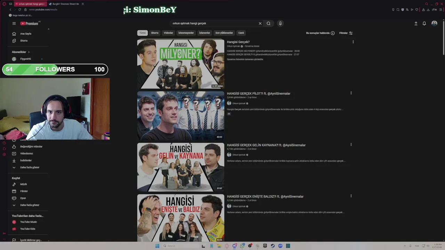Open Beğendiğim videolar playlist
This screenshot has height=250, width=445.
coord(28,147)
